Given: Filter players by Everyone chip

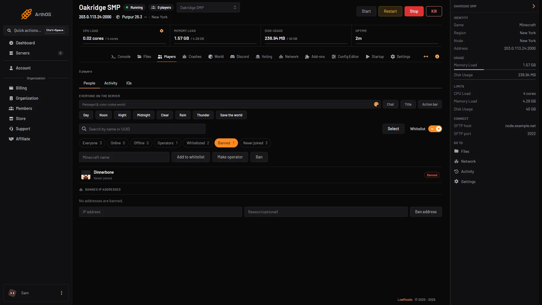Looking at the screenshot, I should (92, 143).
